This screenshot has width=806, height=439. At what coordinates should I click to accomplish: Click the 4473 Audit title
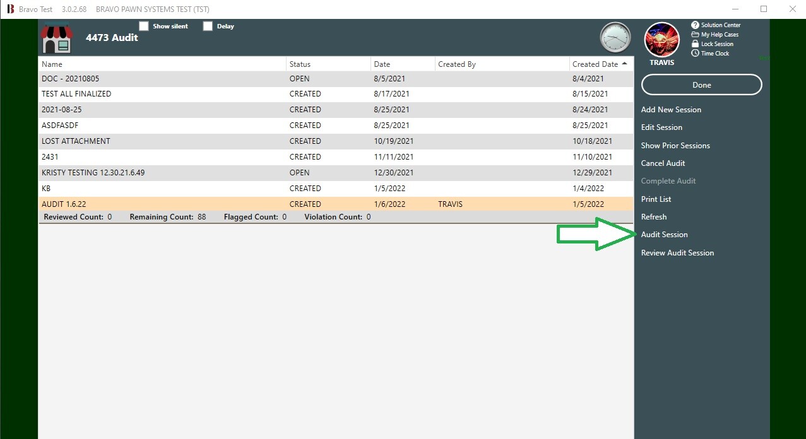[x=112, y=37]
